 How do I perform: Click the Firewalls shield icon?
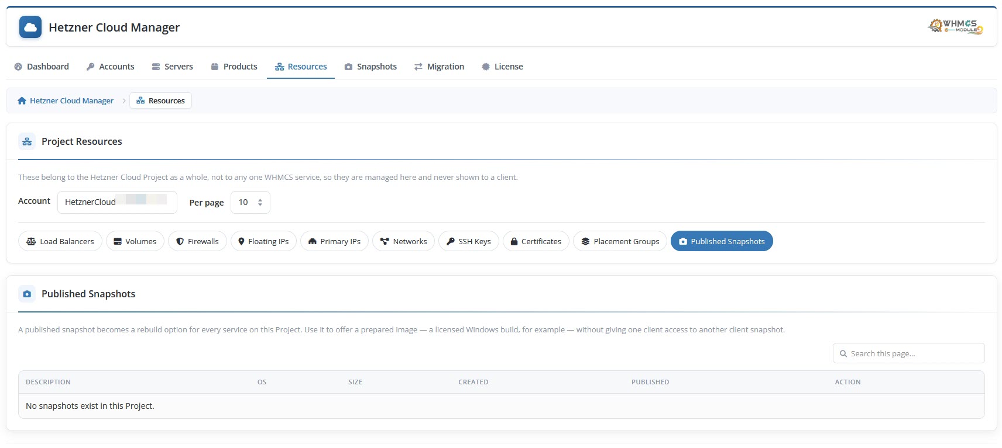click(x=180, y=241)
